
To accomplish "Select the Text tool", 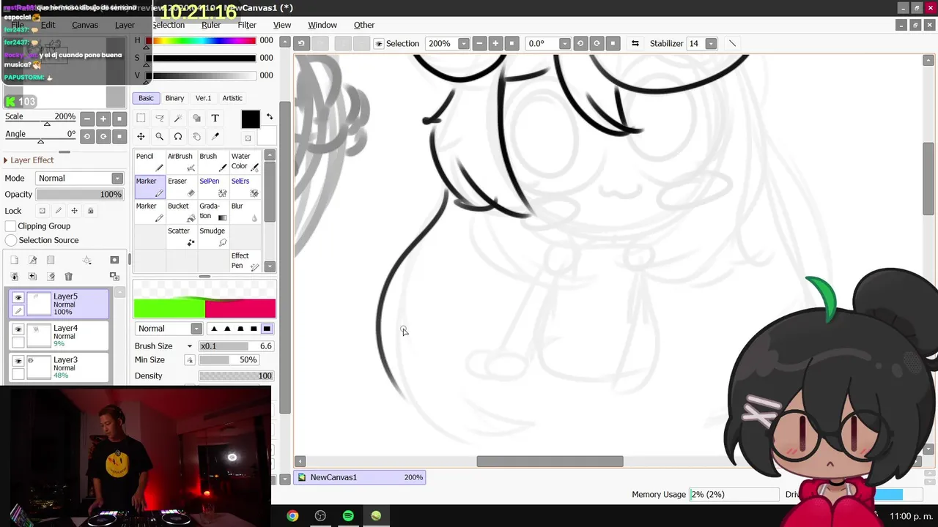I will (215, 118).
